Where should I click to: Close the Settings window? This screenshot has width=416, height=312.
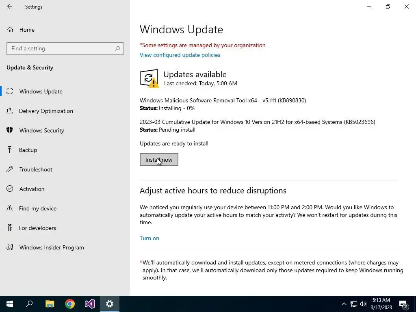click(x=406, y=6)
